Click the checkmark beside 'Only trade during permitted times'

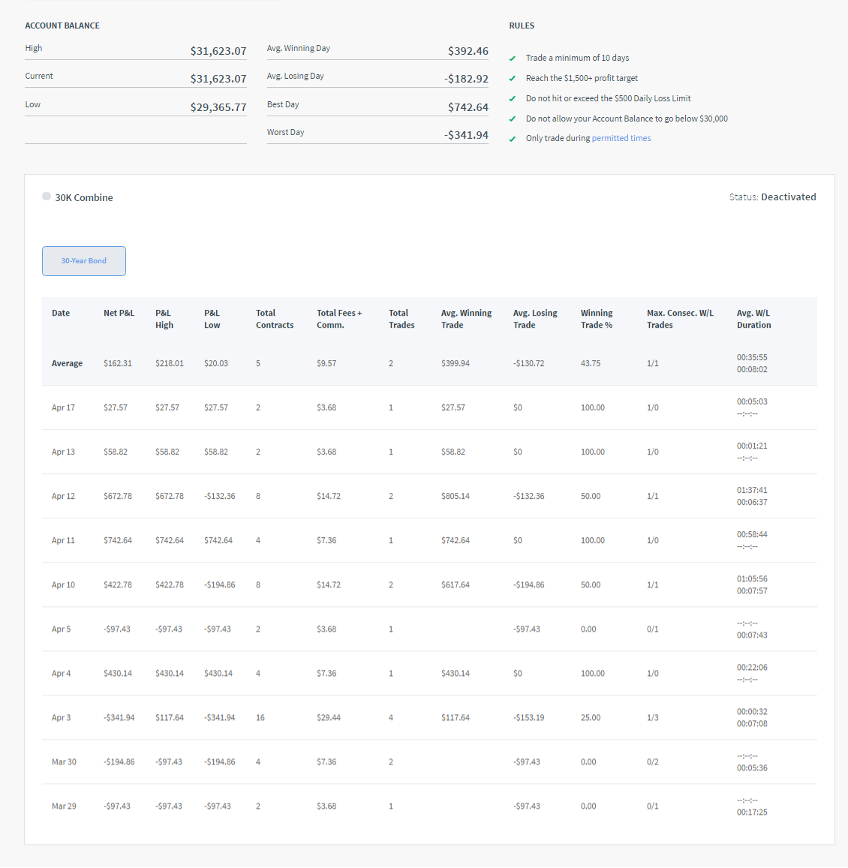click(513, 139)
